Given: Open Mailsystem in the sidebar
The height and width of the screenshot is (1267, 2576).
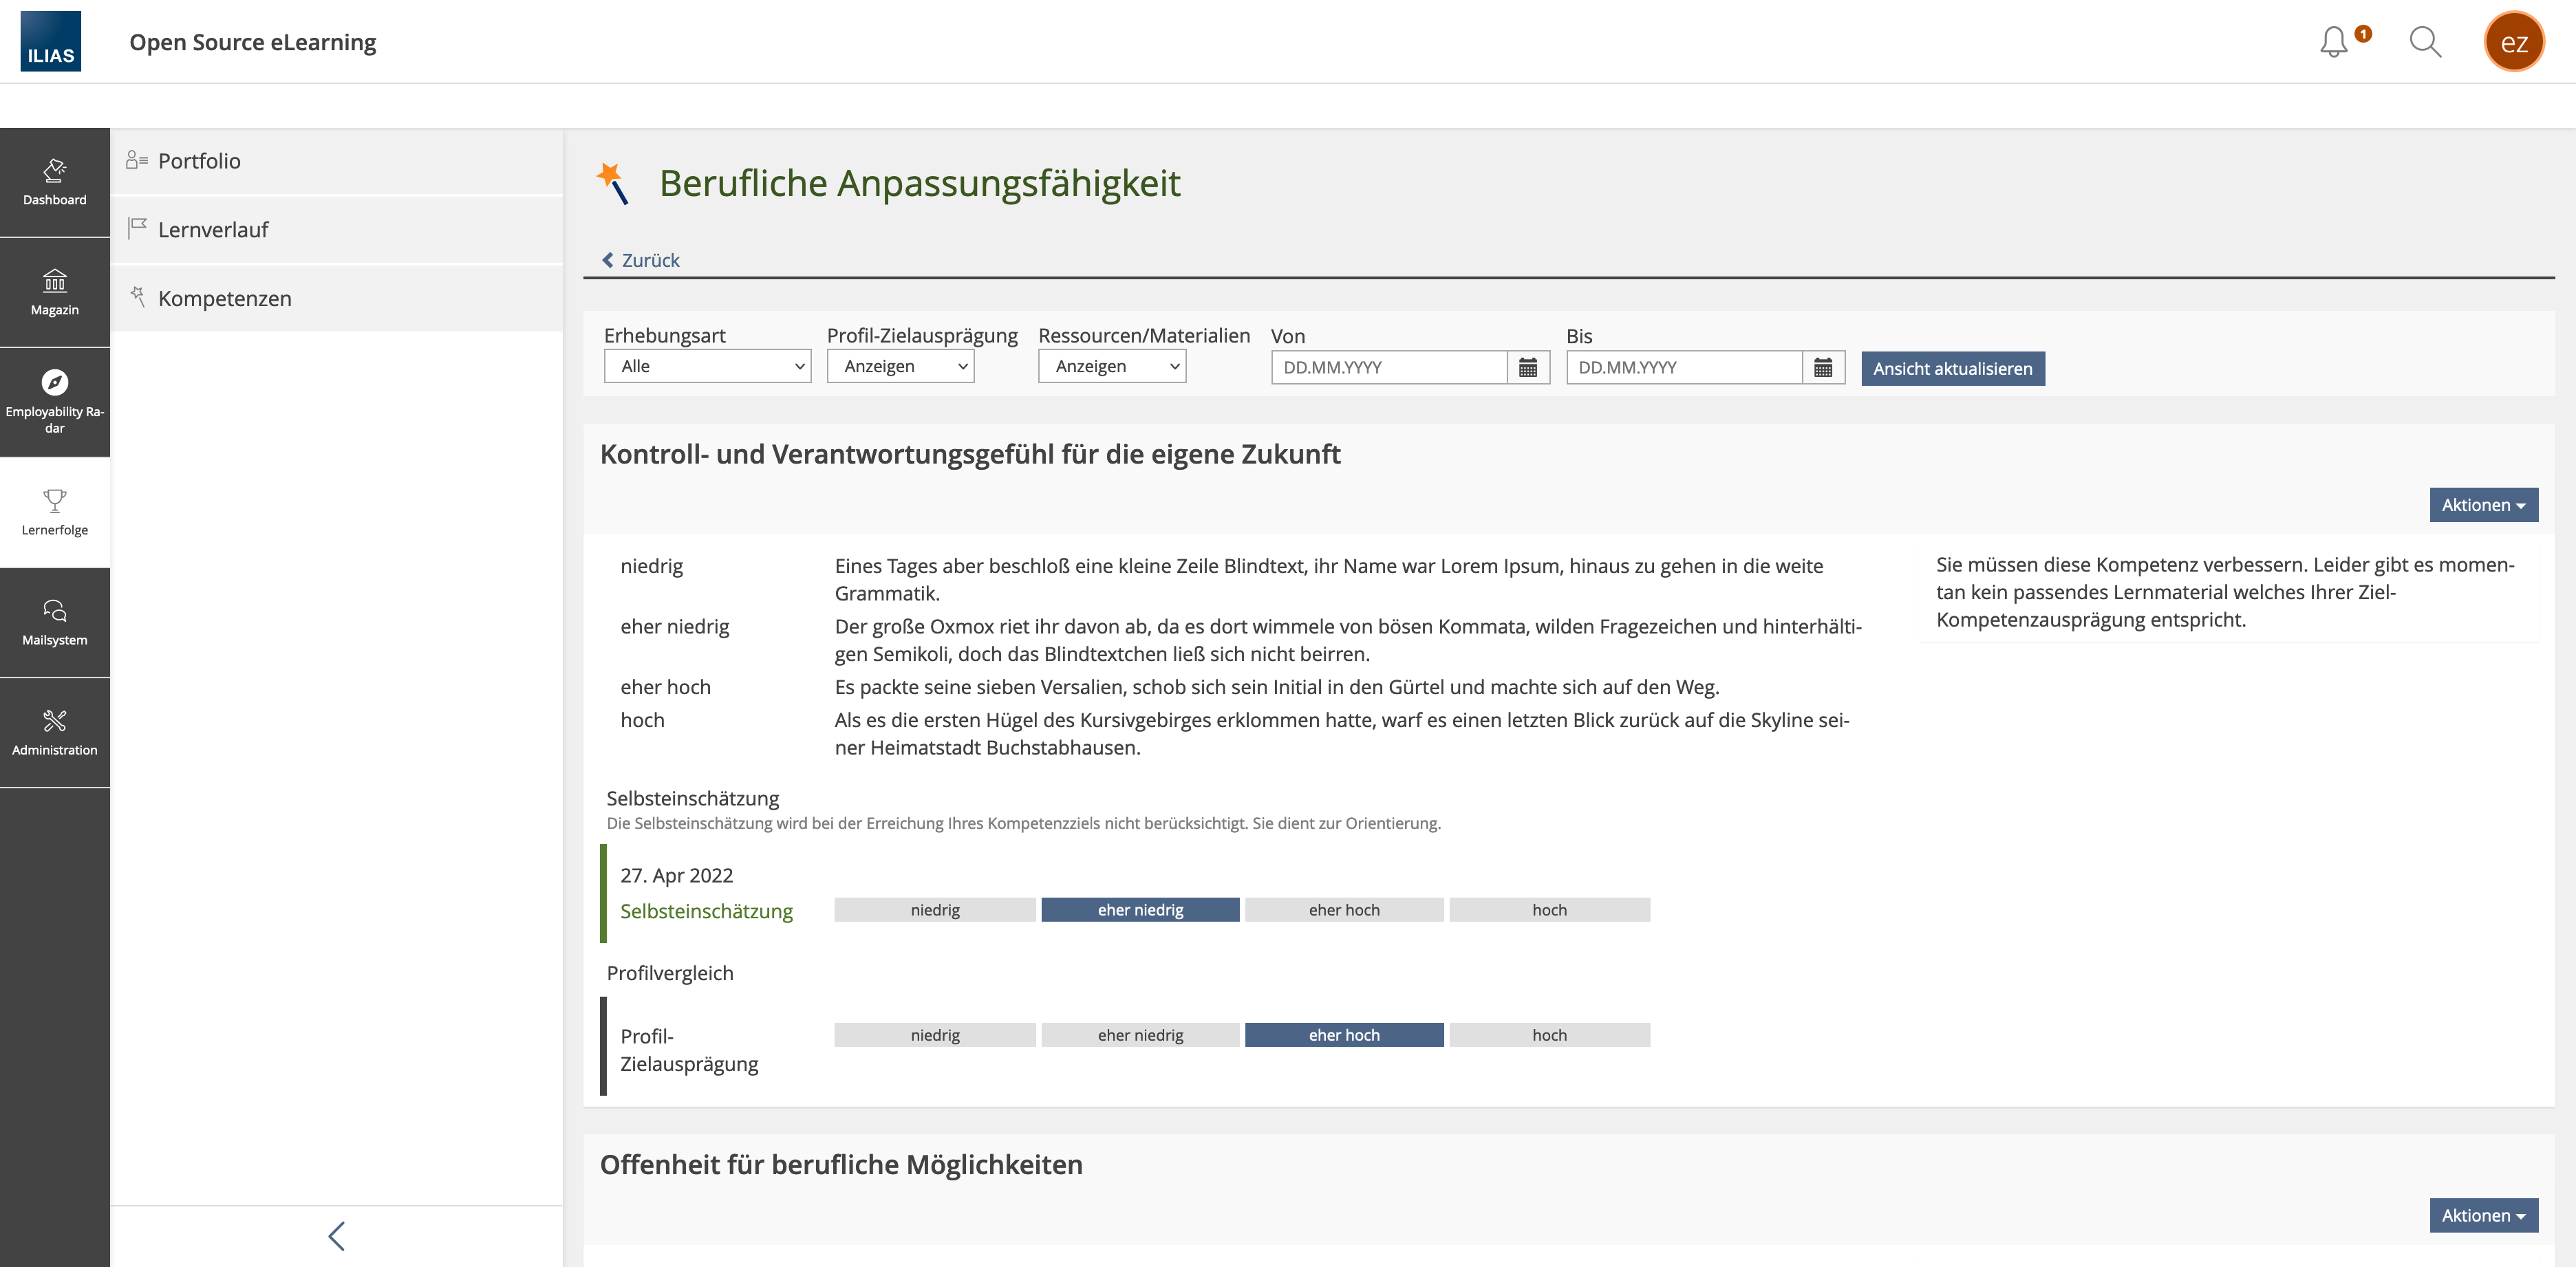Looking at the screenshot, I should point(54,622).
